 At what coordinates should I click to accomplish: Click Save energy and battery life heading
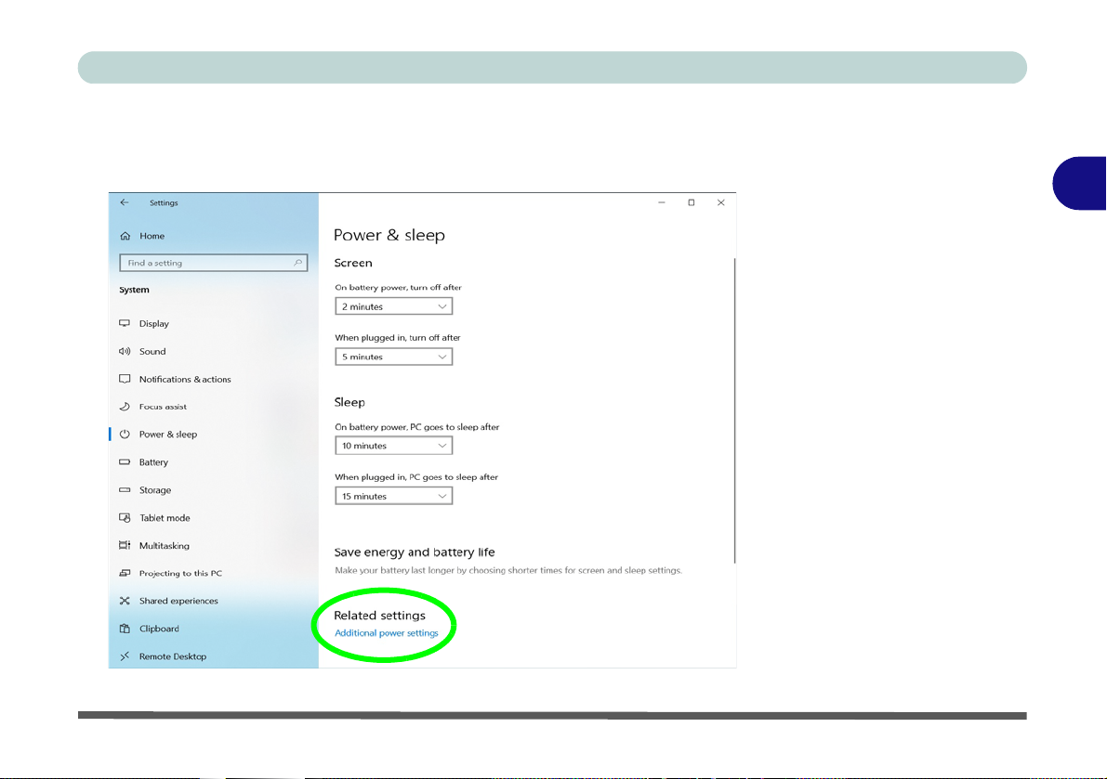click(x=415, y=552)
